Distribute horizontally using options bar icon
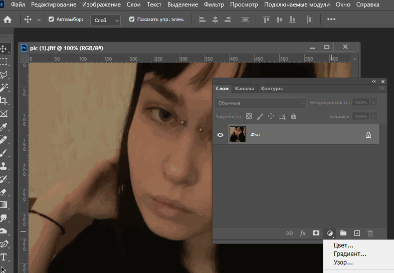 pos(310,20)
